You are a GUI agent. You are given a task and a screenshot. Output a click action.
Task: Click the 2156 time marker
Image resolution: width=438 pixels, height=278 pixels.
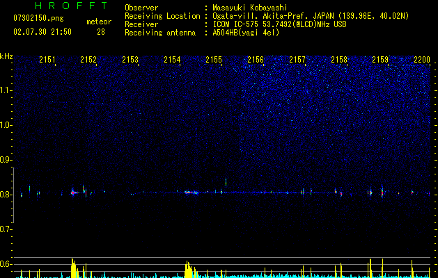pos(256,60)
